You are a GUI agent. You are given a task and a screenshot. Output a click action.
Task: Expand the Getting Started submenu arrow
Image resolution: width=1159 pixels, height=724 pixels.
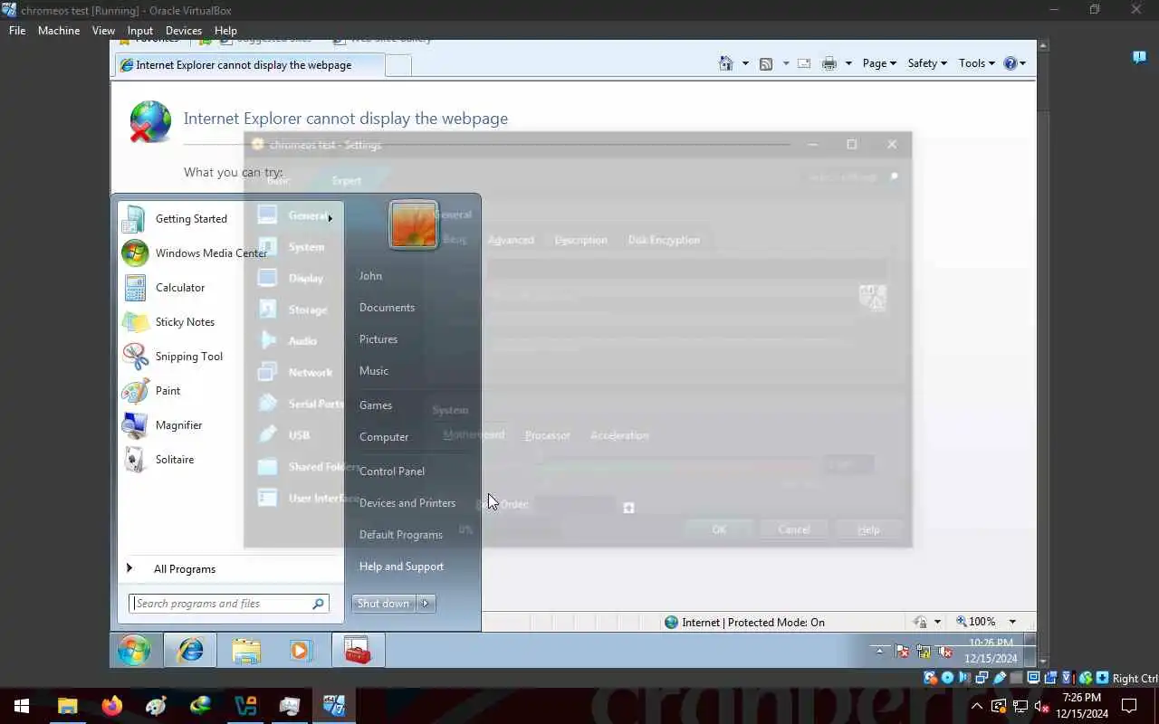[x=330, y=218]
